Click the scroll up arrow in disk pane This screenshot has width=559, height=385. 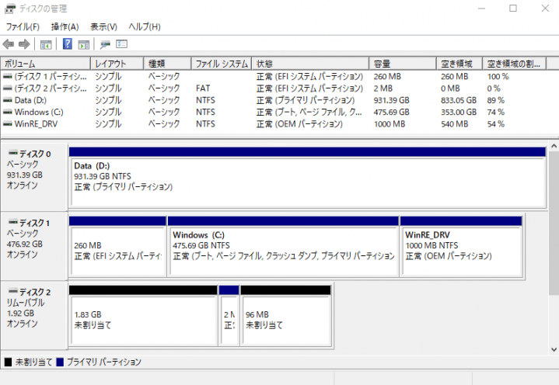point(554,146)
